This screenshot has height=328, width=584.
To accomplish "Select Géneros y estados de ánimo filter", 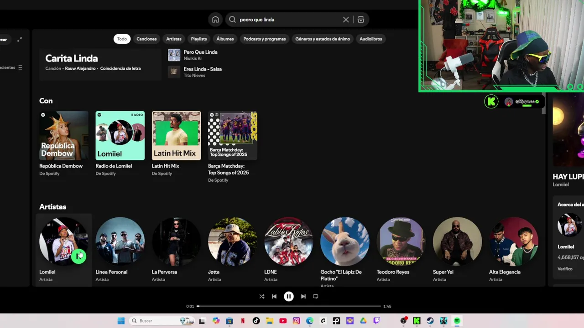I will 323,39.
